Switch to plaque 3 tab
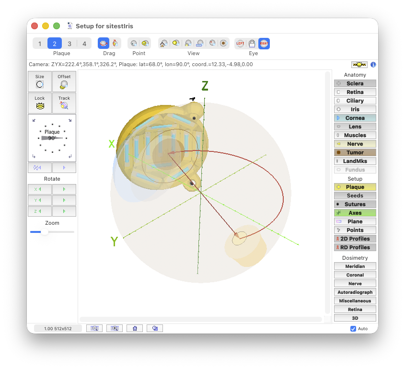 click(69, 44)
